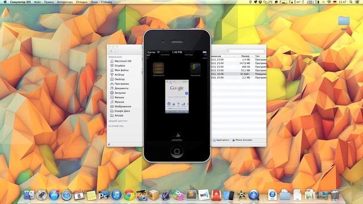This screenshot has width=363, height=204.
Task: Open the Apple menu
Action: [5, 2]
